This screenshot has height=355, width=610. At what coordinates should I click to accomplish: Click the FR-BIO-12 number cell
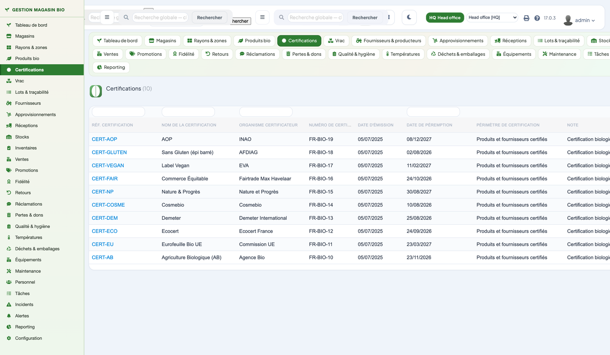coord(321,231)
